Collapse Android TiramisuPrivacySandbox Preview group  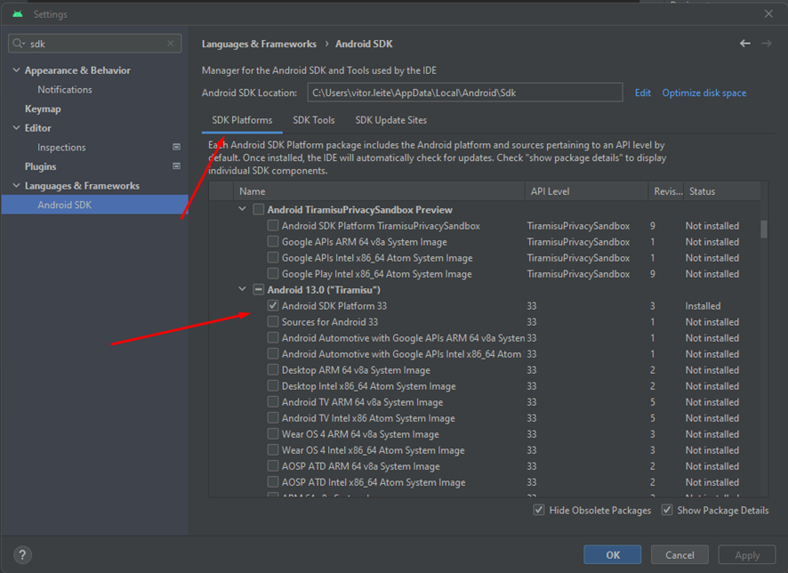[x=243, y=210]
